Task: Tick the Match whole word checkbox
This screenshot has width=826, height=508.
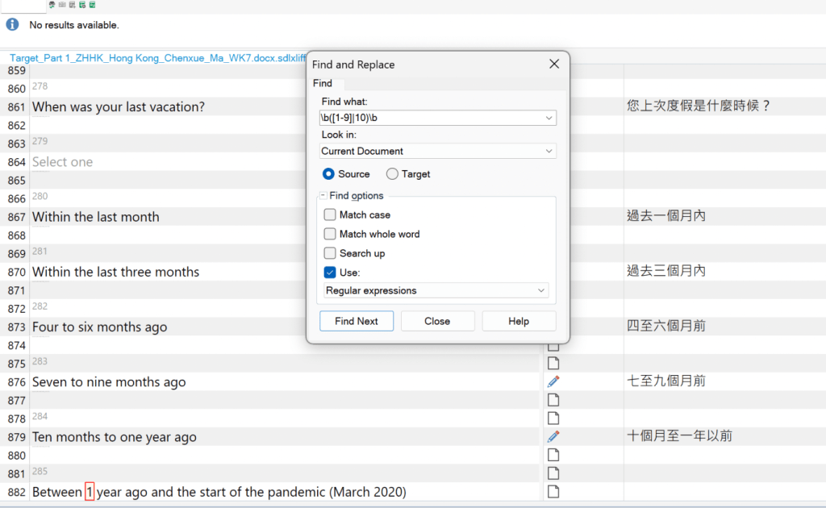Action: [330, 235]
